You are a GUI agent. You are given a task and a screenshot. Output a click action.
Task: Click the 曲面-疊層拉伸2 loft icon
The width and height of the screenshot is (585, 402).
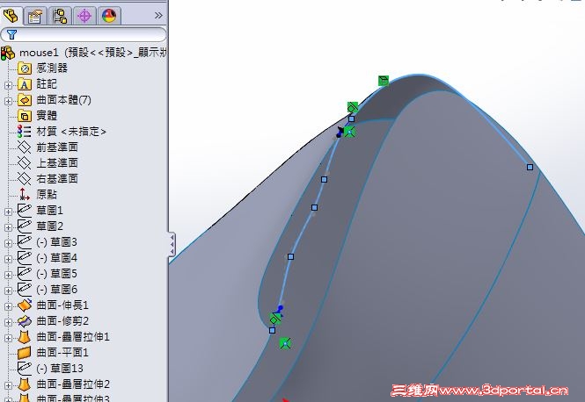(x=25, y=384)
